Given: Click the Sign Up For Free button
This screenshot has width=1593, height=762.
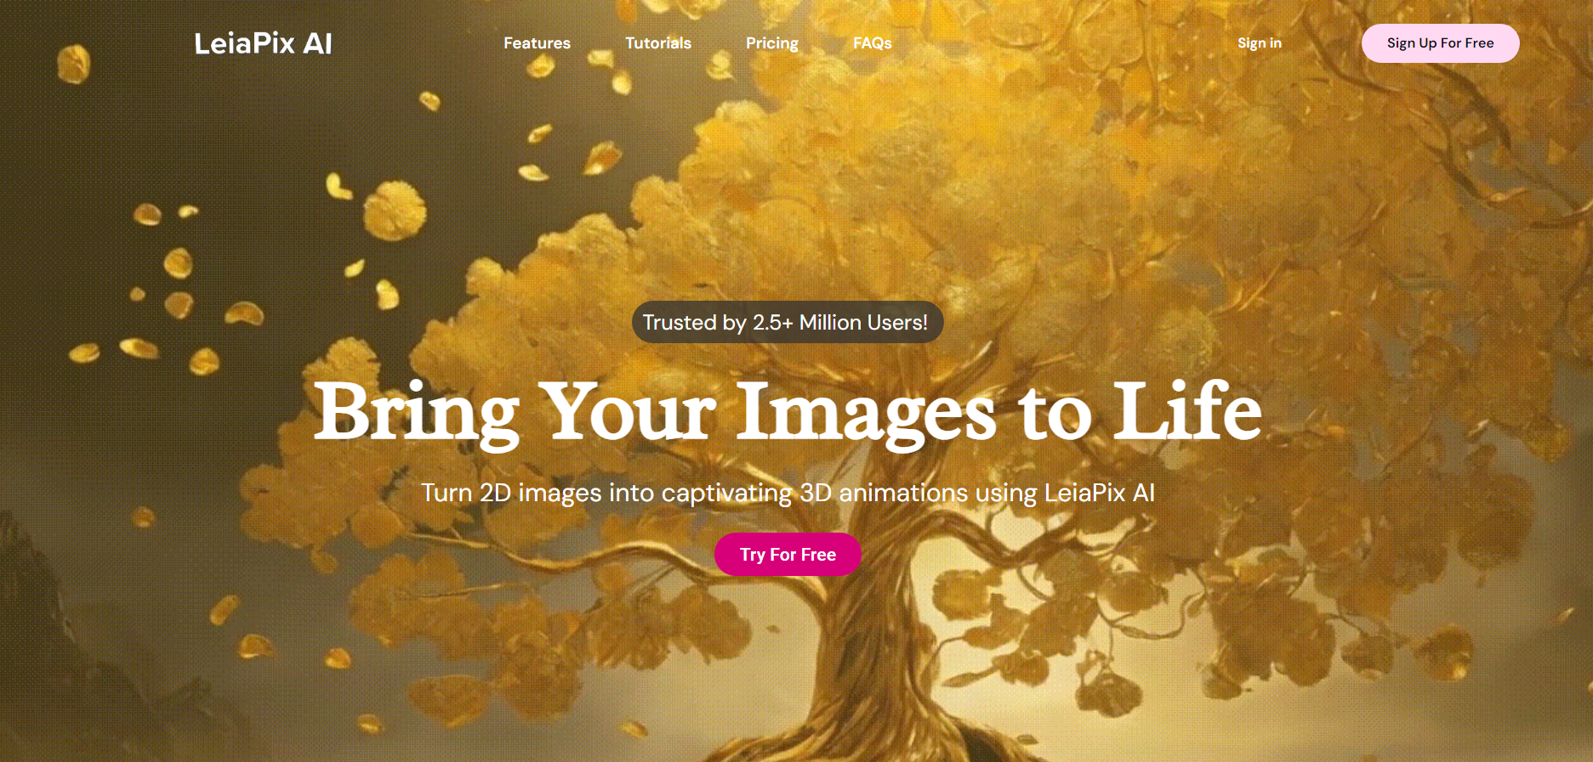Looking at the screenshot, I should pos(1441,43).
